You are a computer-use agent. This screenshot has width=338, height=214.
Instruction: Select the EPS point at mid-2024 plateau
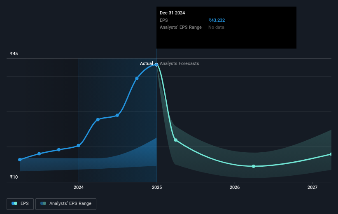117,115
